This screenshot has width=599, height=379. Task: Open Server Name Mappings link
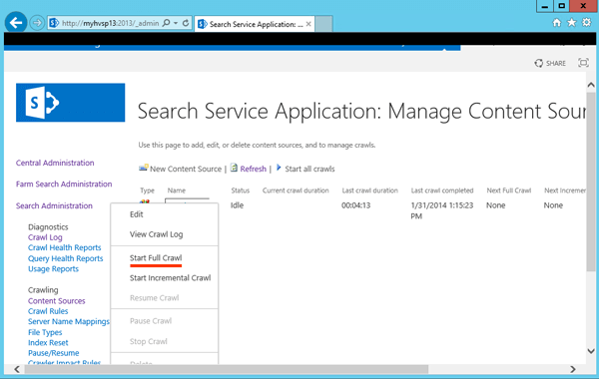69,321
